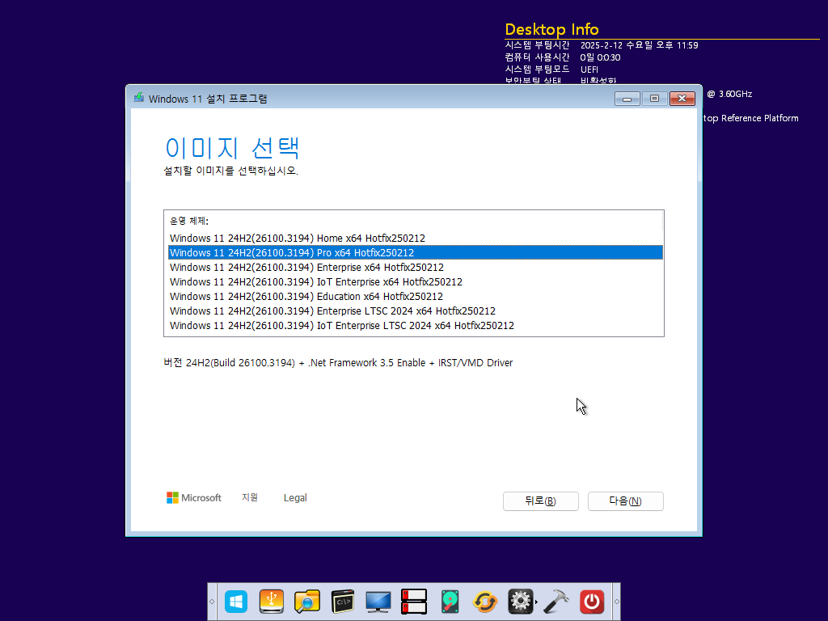Click the Desktop Info heading
The height and width of the screenshot is (621, 828).
click(x=551, y=30)
